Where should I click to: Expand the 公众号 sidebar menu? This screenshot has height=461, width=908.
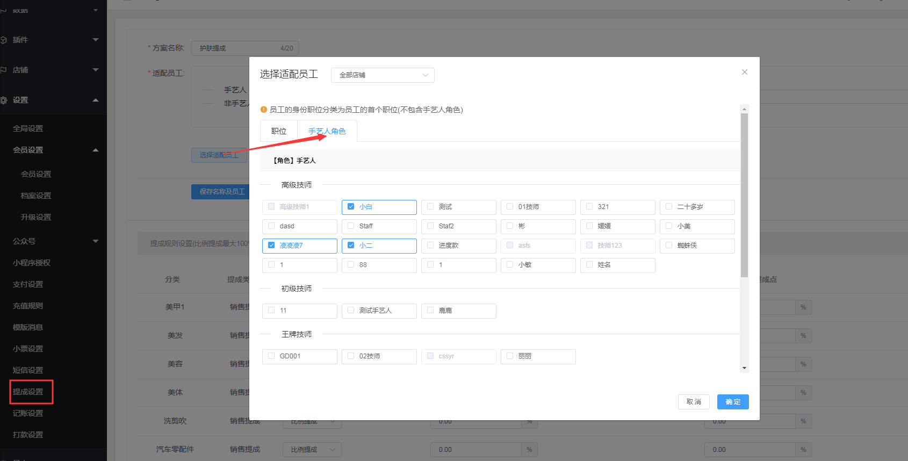pyautogui.click(x=96, y=241)
